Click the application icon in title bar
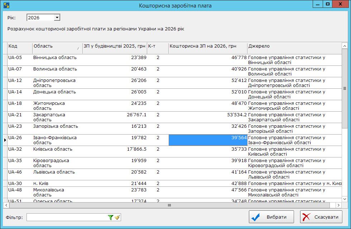 click(6, 5)
